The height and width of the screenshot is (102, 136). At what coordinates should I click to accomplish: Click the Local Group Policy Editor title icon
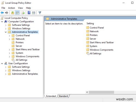(2, 3)
